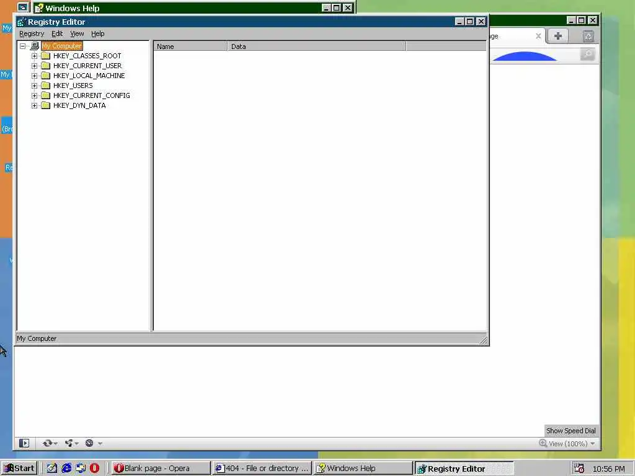The image size is (635, 476).
Task: Click the Windows Help title bar icon
Action: click(39, 7)
